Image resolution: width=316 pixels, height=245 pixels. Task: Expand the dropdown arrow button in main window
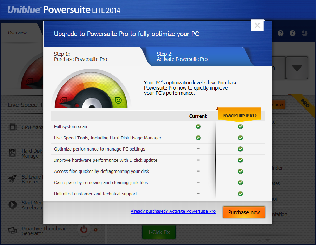[297, 68]
